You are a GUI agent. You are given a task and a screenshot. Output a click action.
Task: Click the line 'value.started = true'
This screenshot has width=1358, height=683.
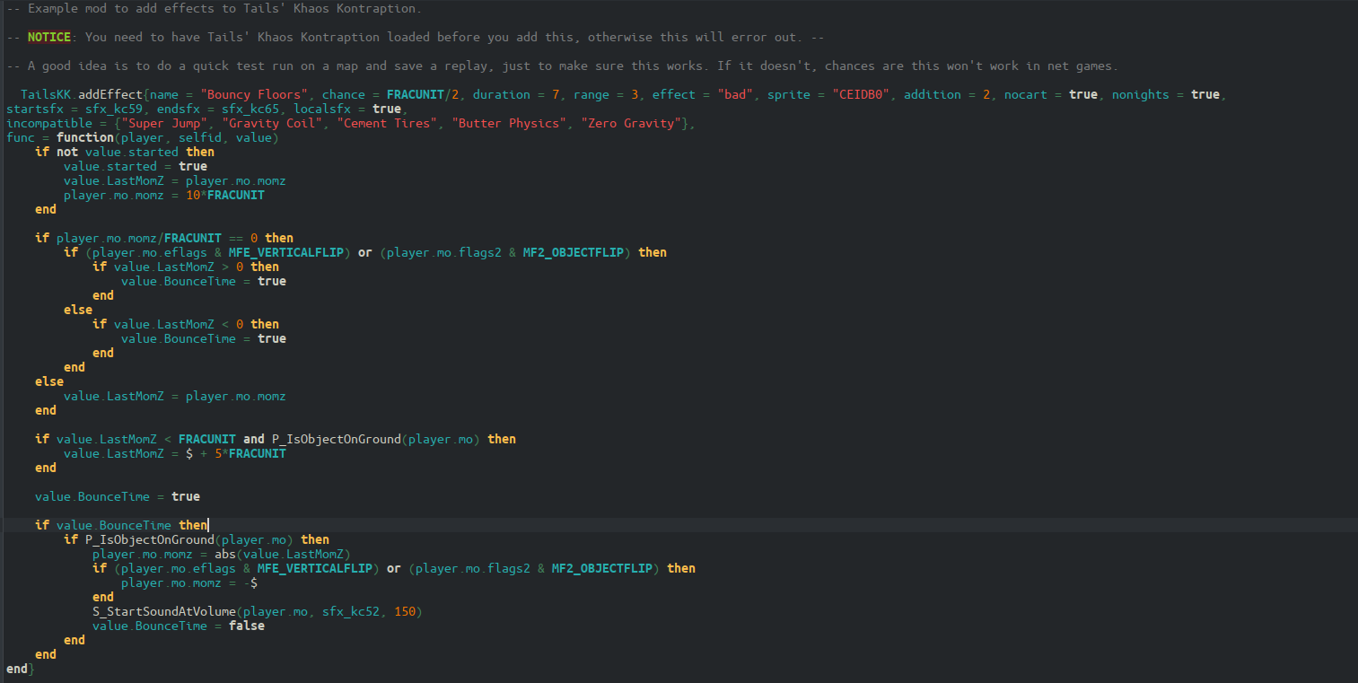(135, 166)
